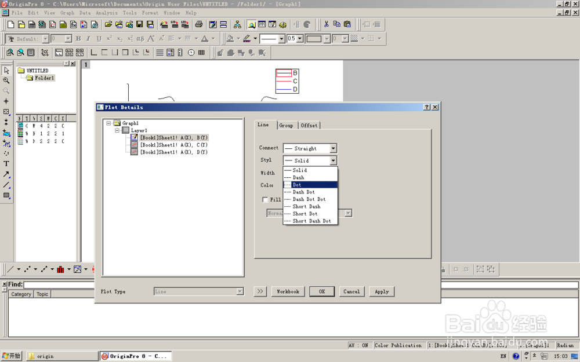The height and width of the screenshot is (362, 580).
Task: Select the Text tool (T)
Action: 6,164
